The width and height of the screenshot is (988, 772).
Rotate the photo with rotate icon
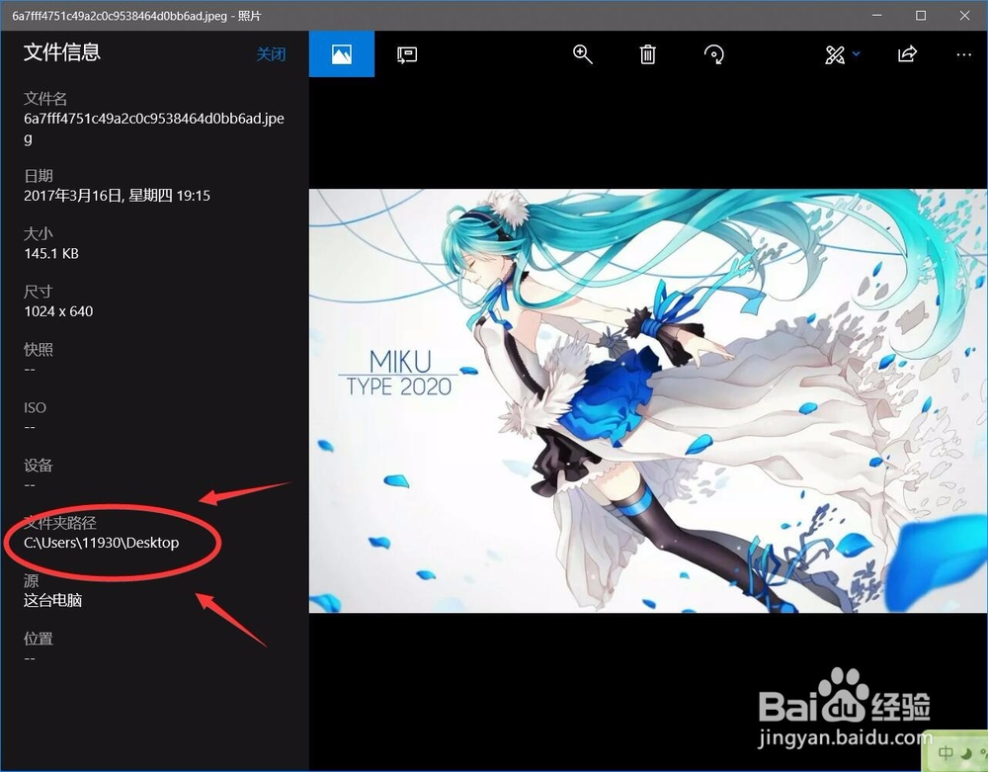click(714, 54)
